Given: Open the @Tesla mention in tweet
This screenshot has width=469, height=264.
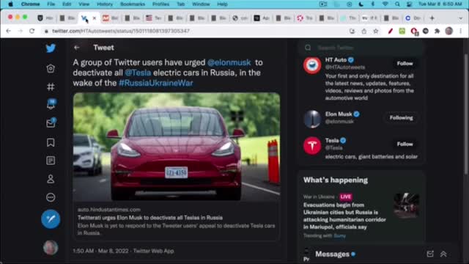Looking at the screenshot, I should point(138,73).
